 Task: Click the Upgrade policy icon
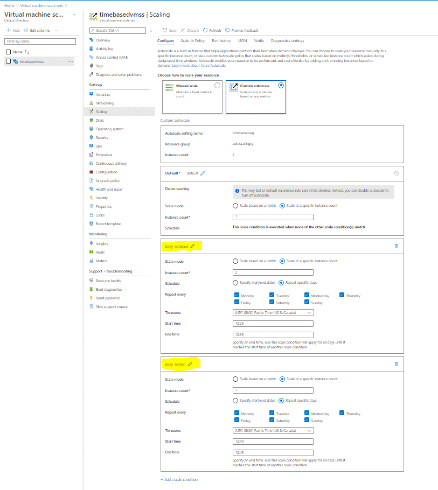[91, 180]
